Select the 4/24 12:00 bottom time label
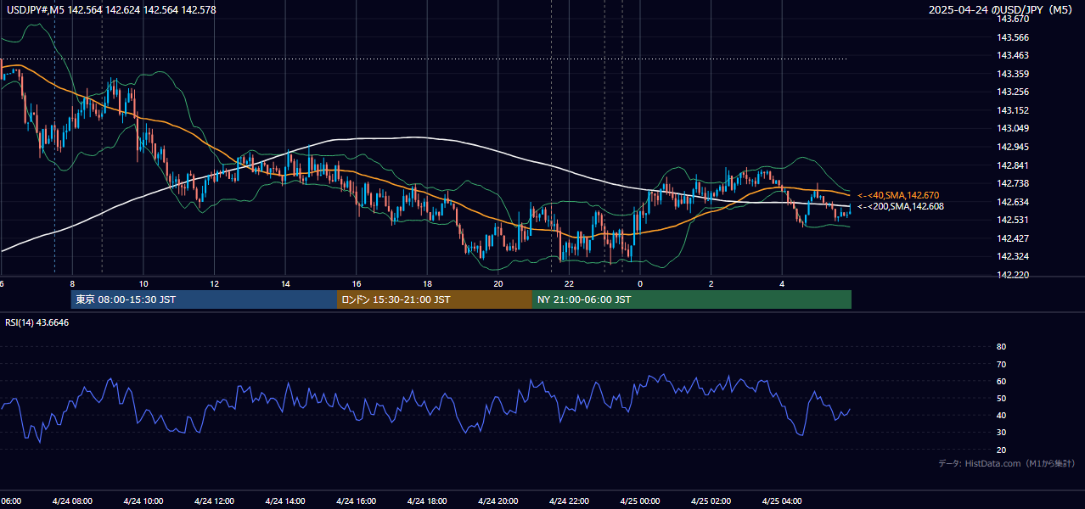 tap(214, 501)
